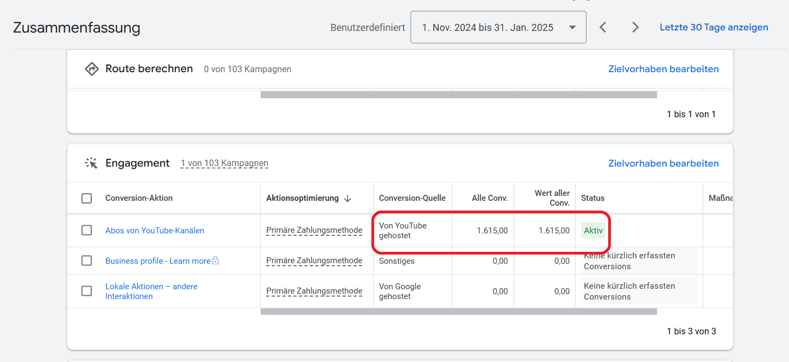
Task: Click Letzte 30 Tage anzeigen link
Action: tap(714, 27)
